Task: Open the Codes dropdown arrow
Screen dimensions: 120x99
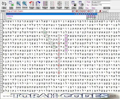Action: (x=96, y=11)
